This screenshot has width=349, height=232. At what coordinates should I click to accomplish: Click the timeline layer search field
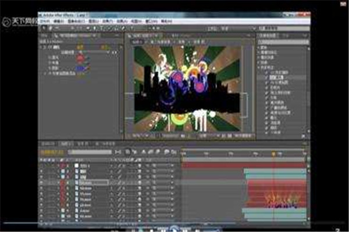[90, 152]
